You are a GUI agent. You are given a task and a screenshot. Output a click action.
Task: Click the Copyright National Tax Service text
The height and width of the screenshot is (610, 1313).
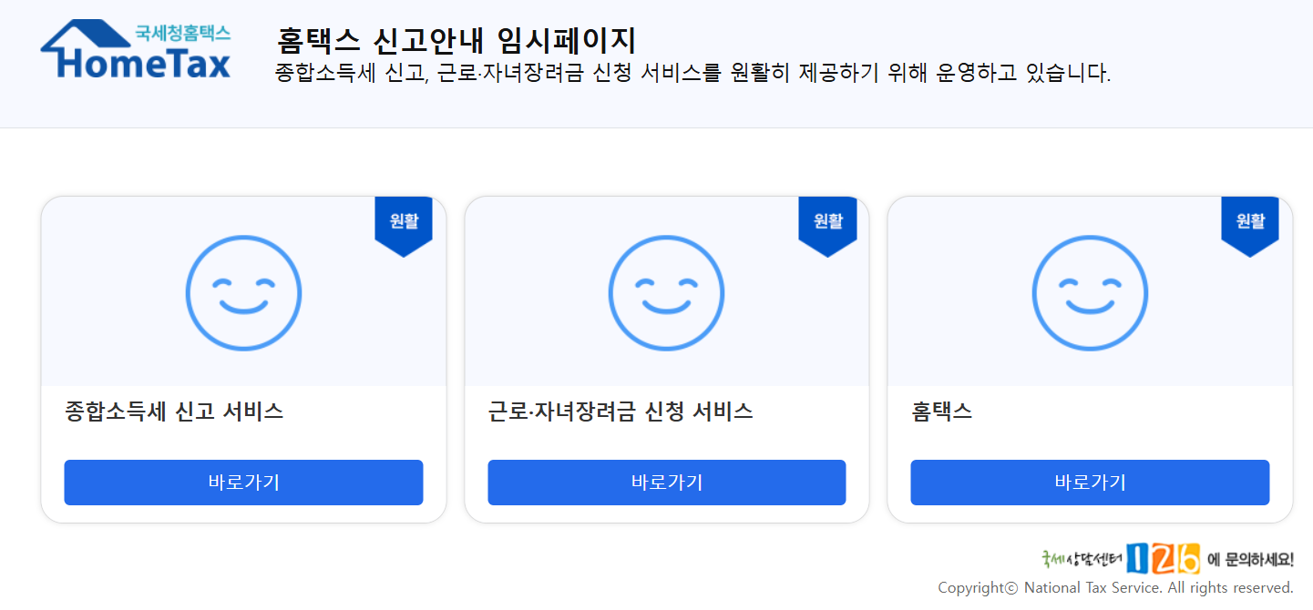tap(1116, 587)
